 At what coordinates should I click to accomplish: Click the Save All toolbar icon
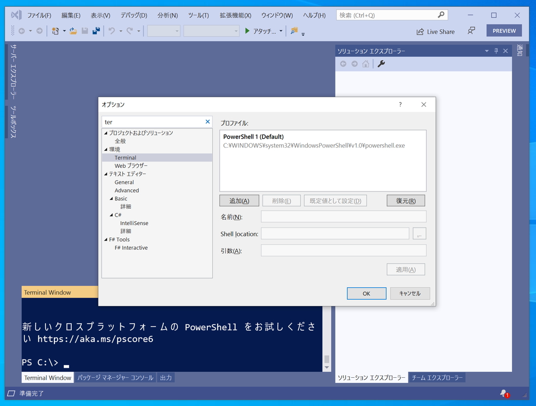[97, 30]
